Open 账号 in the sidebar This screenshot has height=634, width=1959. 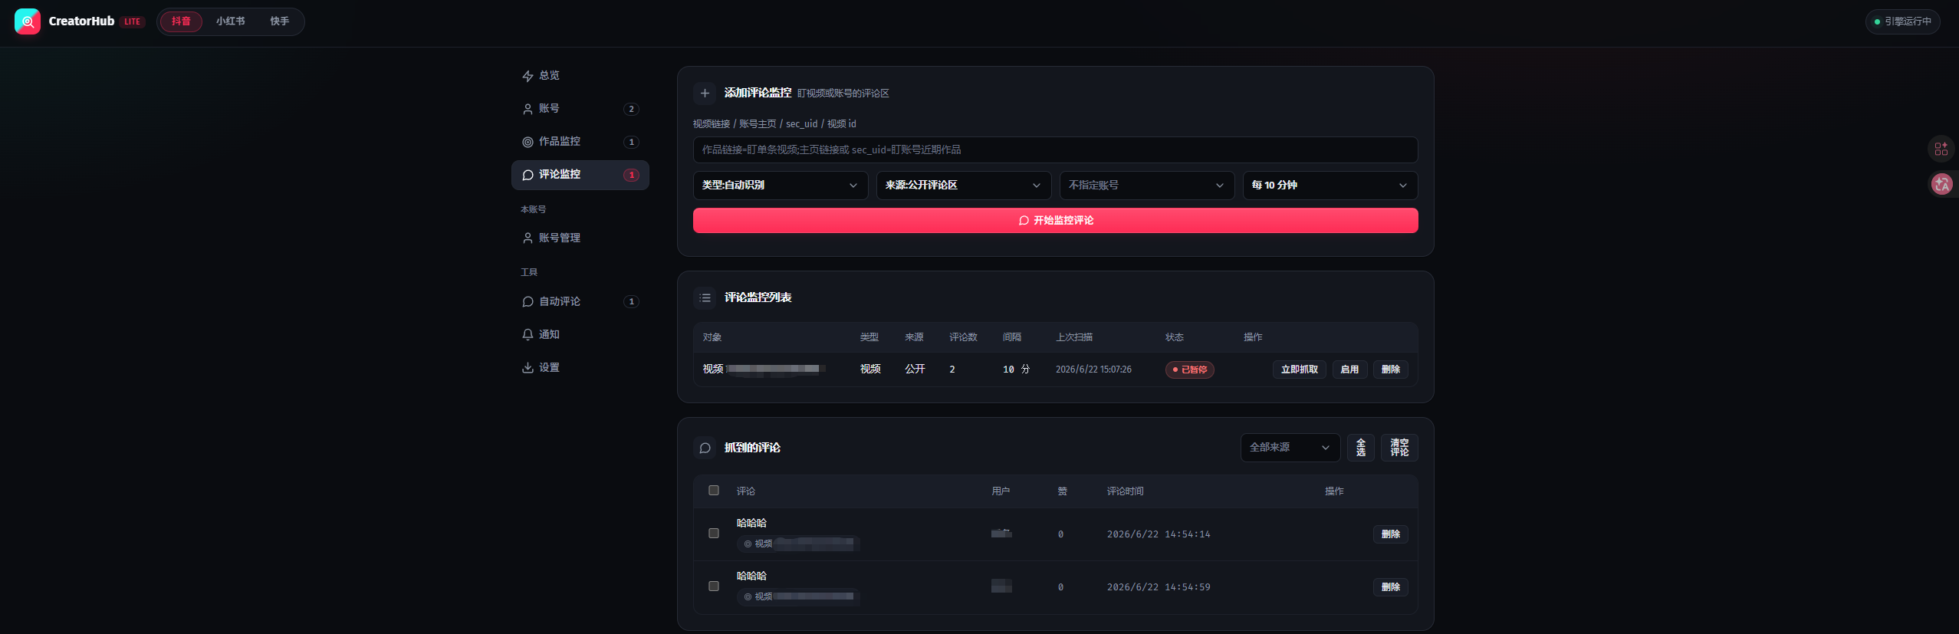[580, 109]
